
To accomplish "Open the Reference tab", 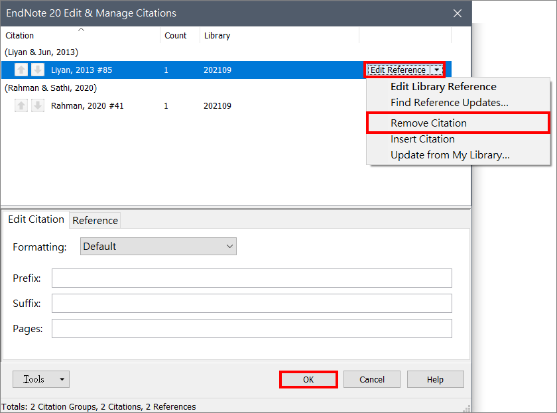I will point(95,221).
